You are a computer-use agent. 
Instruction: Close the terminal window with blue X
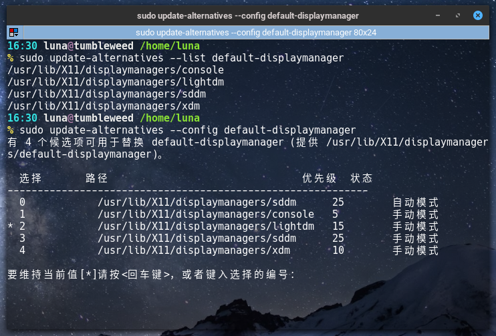[478, 15]
